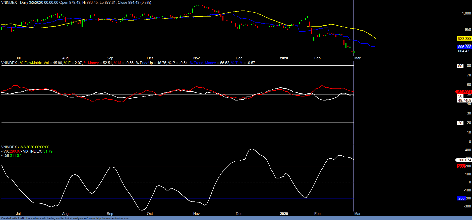Viewport: 472px width, 220px height.
Task: Click the boxed 80 level label
Action: (x=460, y=66)
